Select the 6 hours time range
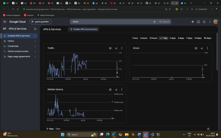The width and height of the screenshot is (221, 138). coord(144,38)
